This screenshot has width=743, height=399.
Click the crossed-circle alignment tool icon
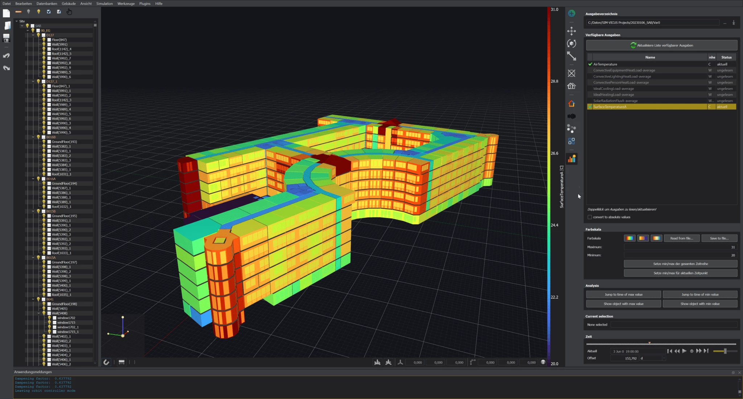click(x=571, y=73)
